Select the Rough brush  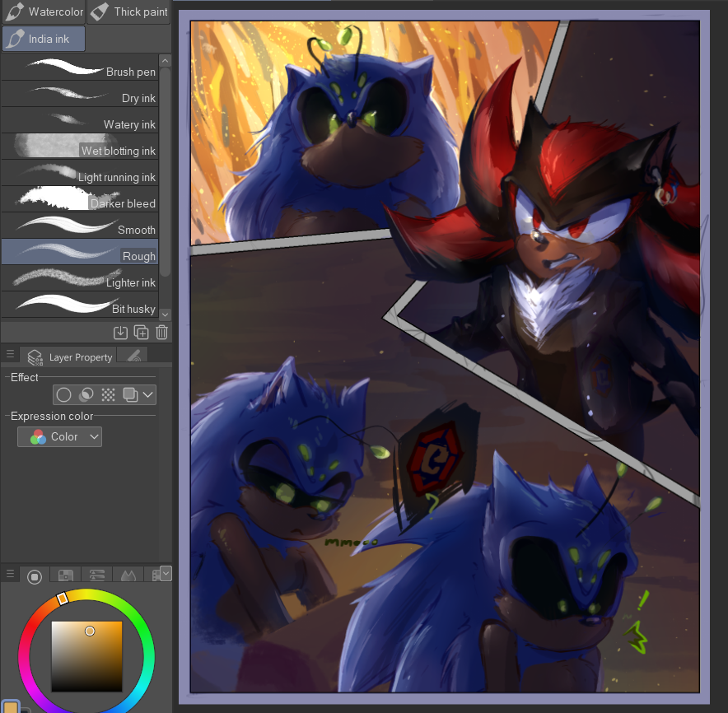pos(80,252)
